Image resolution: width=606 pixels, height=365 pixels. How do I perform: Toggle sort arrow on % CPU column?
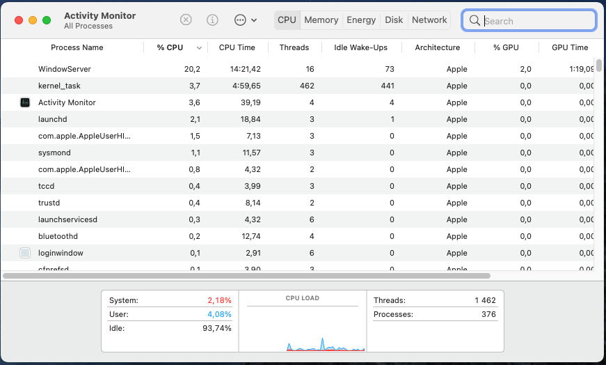coord(199,48)
